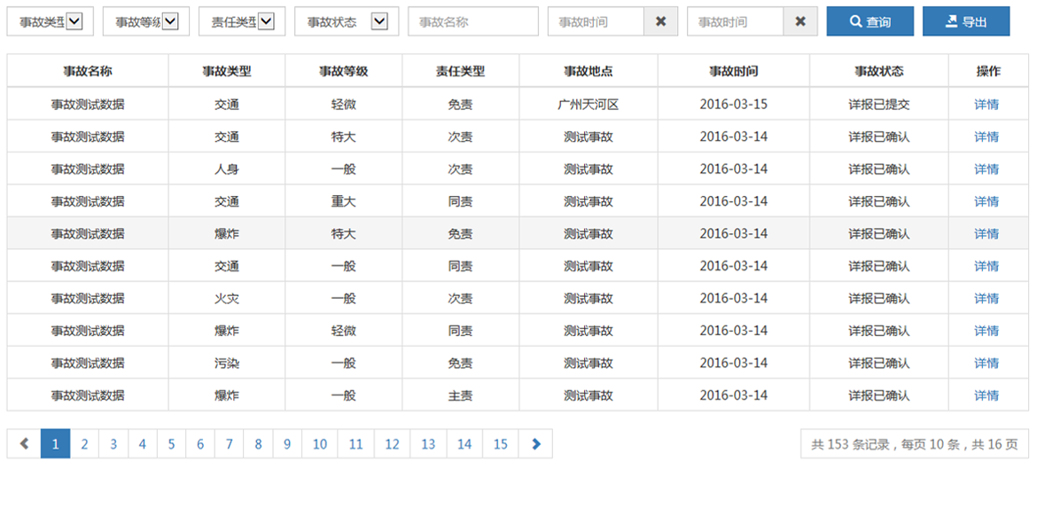Go to page 9
The height and width of the screenshot is (532, 1037).
287,443
